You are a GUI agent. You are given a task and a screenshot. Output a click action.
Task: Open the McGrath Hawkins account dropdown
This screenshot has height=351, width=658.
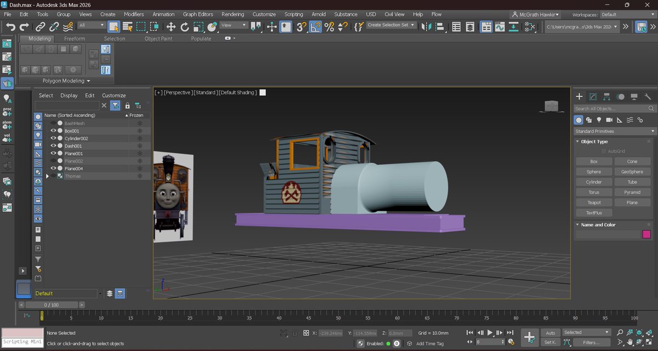(536, 15)
